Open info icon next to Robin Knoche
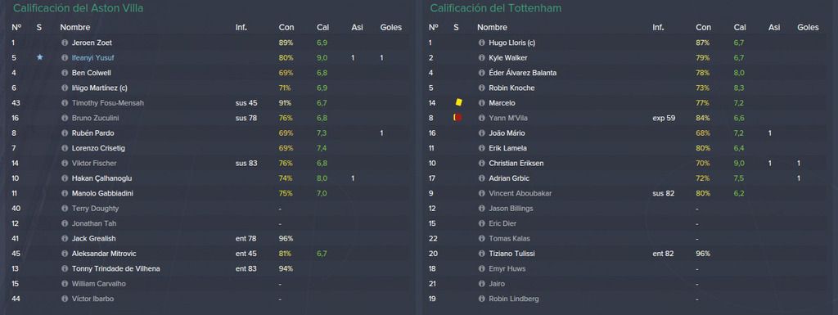 481,88
